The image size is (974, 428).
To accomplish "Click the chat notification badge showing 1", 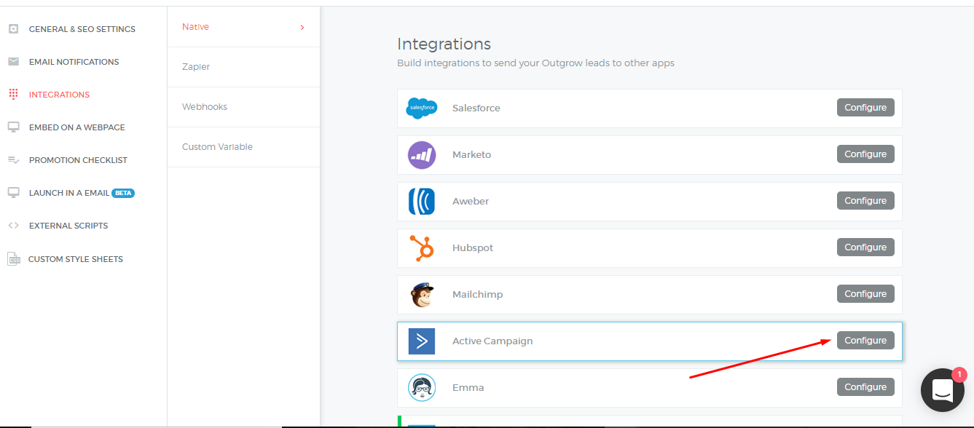I will click(x=959, y=375).
